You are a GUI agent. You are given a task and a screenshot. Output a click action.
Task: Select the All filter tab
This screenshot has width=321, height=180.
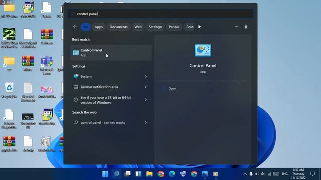pyautogui.click(x=86, y=27)
